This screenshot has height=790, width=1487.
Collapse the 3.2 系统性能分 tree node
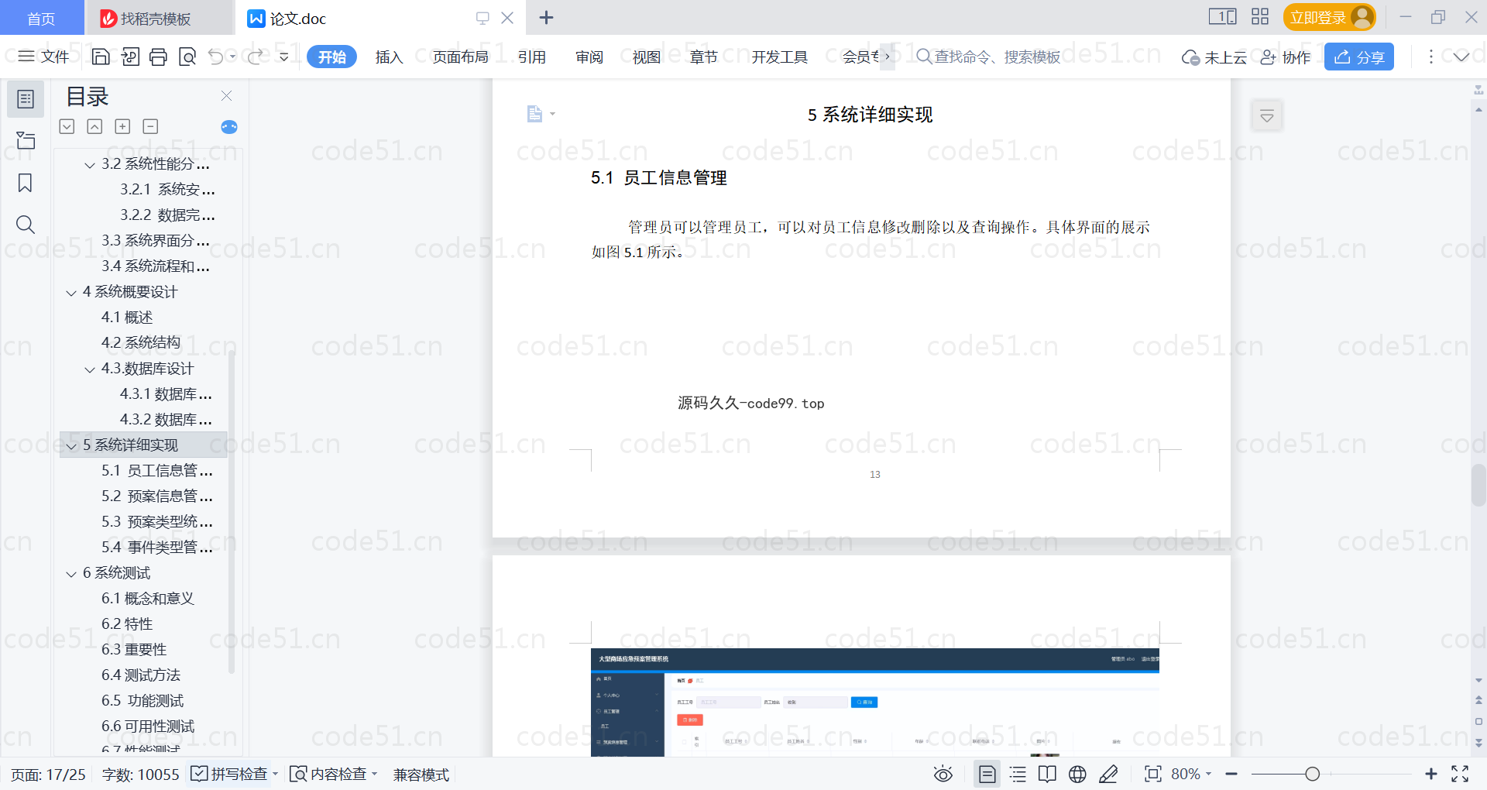coord(90,165)
